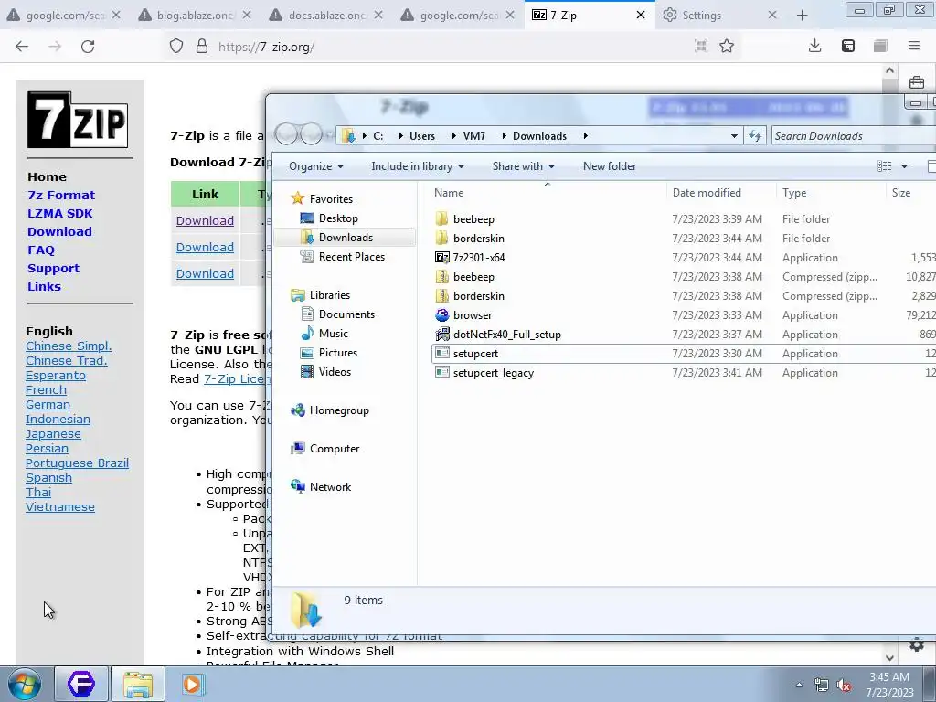The width and height of the screenshot is (936, 702).
Task: Show hidden tray icons arrow
Action: click(x=799, y=686)
